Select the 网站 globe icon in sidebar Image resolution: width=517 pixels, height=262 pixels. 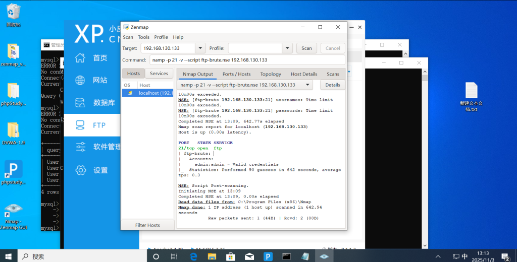[x=81, y=80]
